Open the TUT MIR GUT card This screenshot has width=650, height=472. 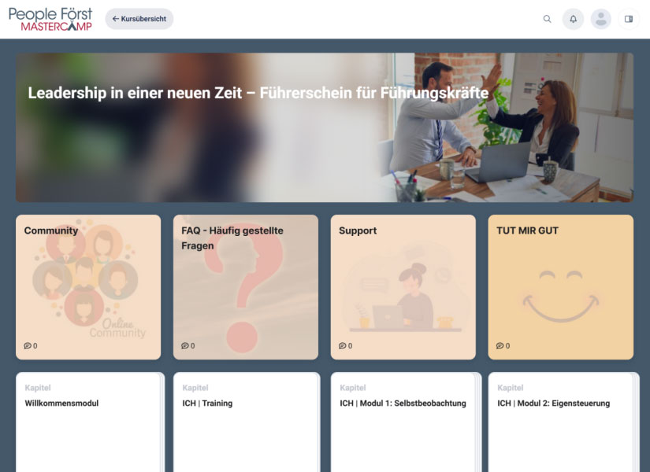pyautogui.click(x=561, y=287)
